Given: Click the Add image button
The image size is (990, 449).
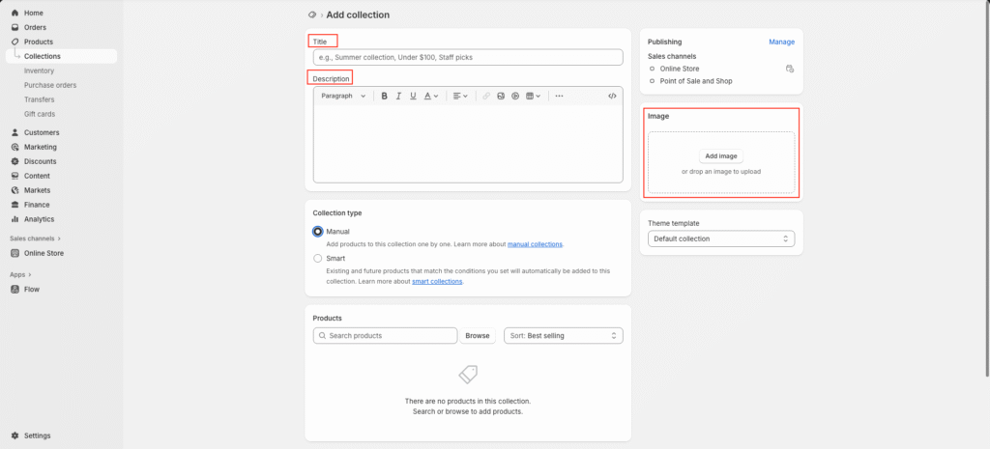Looking at the screenshot, I should click(721, 155).
